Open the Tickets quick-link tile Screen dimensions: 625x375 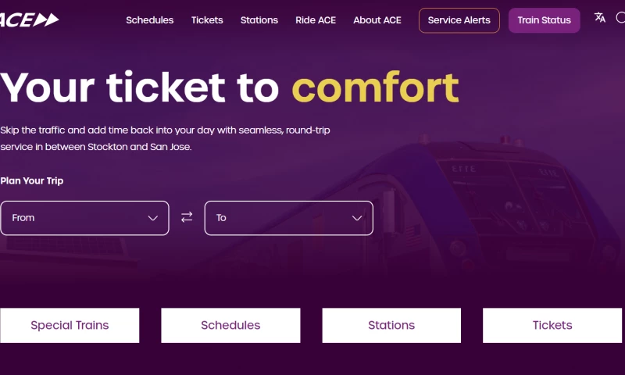pyautogui.click(x=552, y=325)
